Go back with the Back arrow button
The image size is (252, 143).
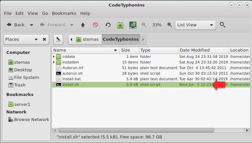coord(15,25)
